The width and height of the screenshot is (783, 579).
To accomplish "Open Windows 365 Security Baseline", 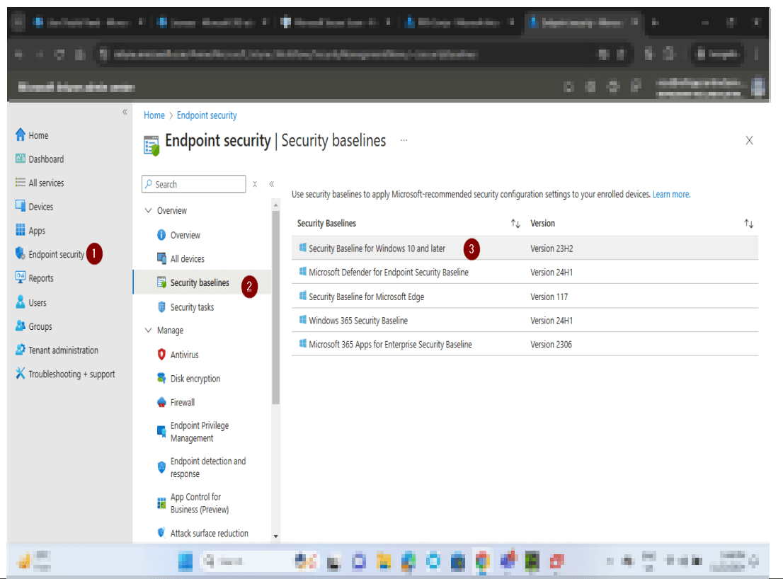I will tap(358, 321).
